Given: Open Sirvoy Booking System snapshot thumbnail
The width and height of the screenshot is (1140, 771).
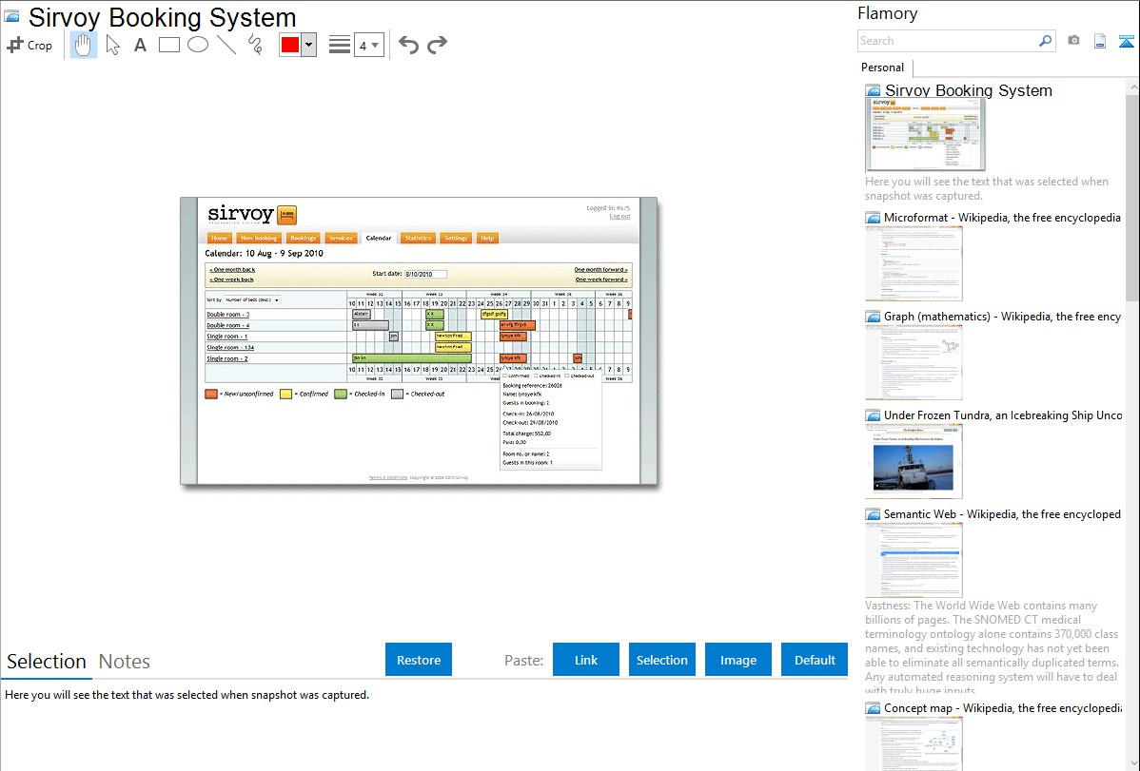Looking at the screenshot, I should [926, 135].
